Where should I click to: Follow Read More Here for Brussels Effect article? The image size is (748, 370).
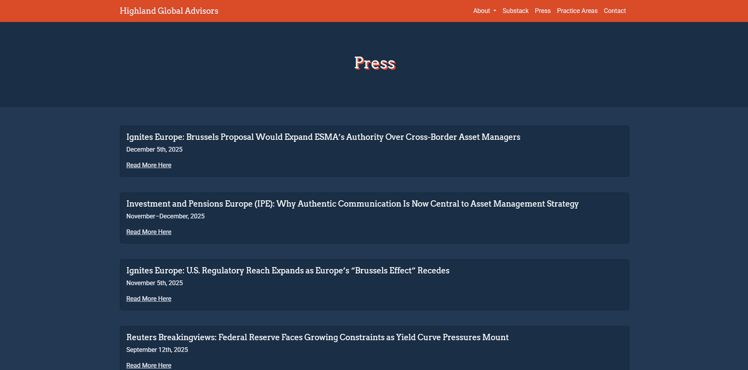[x=149, y=299]
